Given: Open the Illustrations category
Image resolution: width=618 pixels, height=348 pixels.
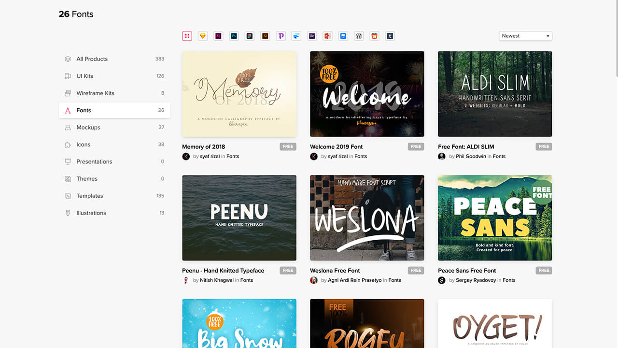Looking at the screenshot, I should tap(91, 213).
